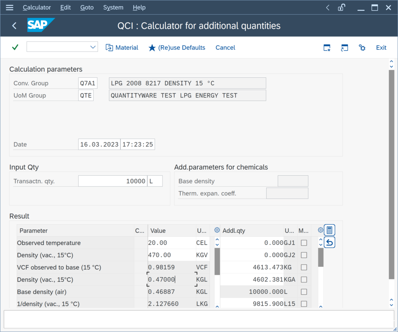The width and height of the screenshot is (398, 332).
Task: Click the Addl.qty table scrollbar thumb
Action: pyautogui.click(x=321, y=257)
